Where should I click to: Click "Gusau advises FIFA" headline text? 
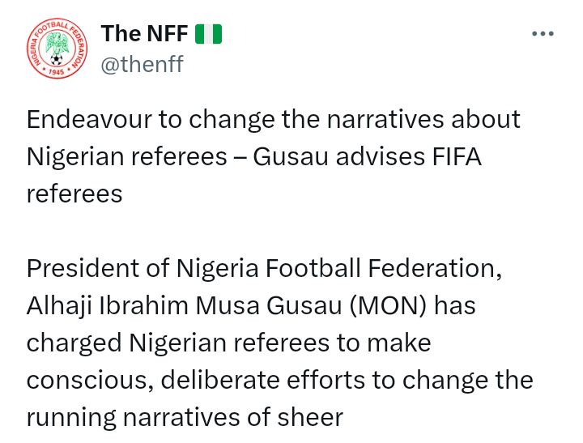coord(367,156)
